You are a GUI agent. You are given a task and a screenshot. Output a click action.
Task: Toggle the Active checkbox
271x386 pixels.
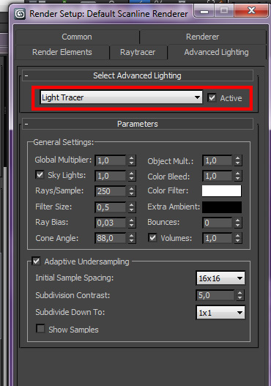212,97
